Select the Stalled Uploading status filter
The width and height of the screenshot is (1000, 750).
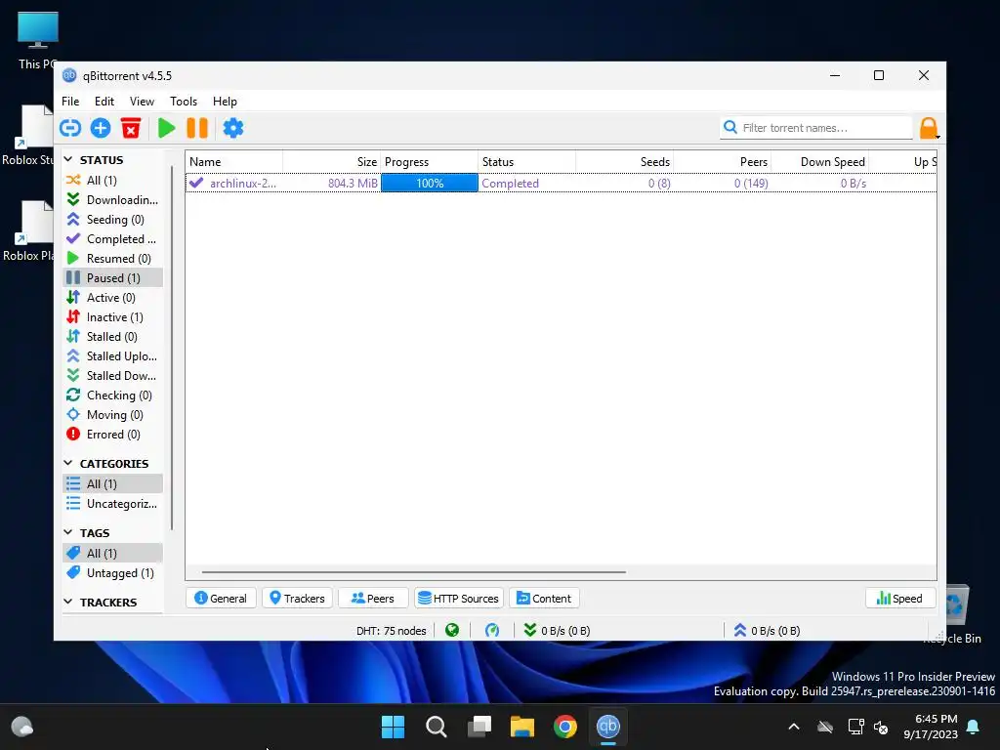(112, 356)
